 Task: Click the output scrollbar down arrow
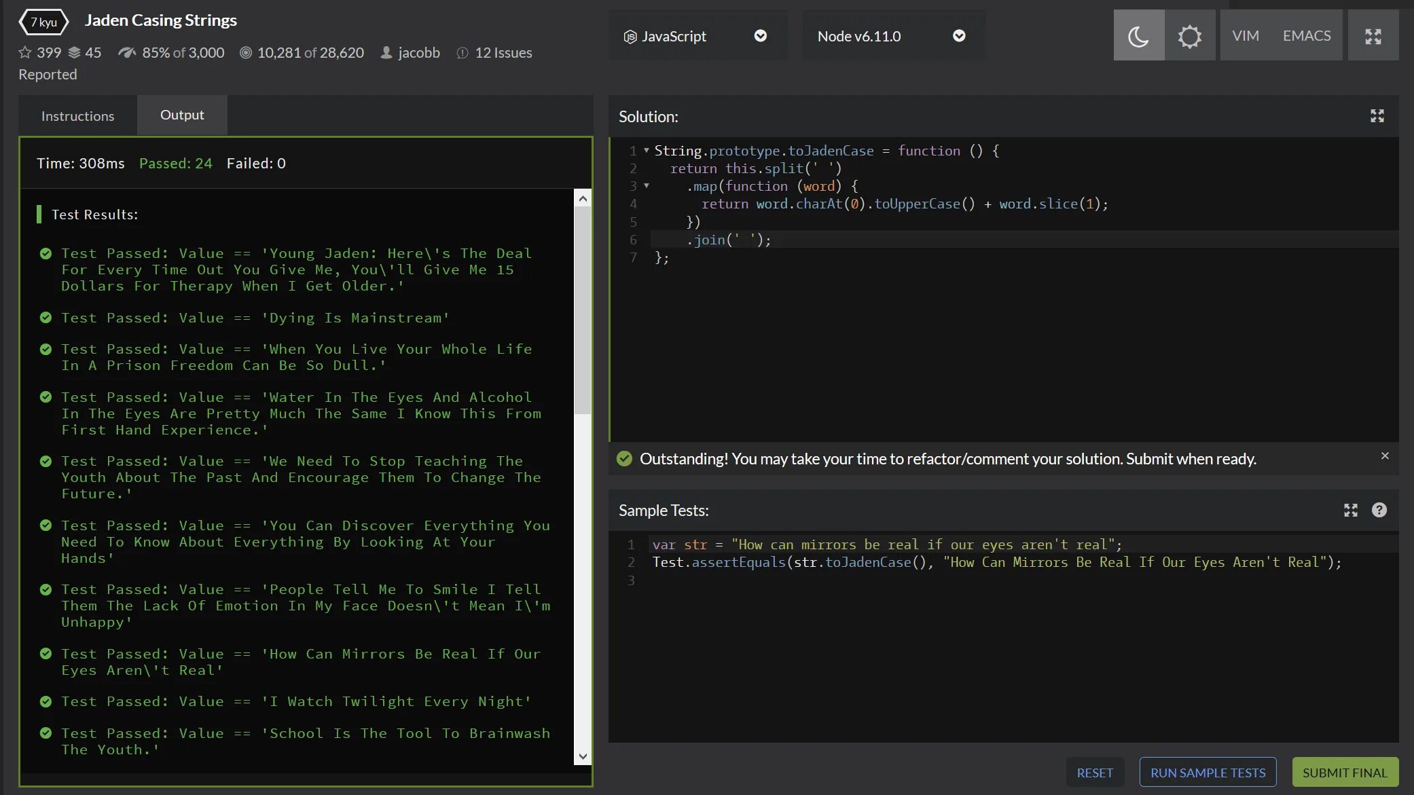tap(582, 756)
